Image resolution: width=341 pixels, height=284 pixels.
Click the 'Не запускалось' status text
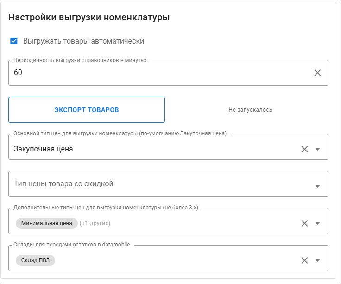point(250,110)
